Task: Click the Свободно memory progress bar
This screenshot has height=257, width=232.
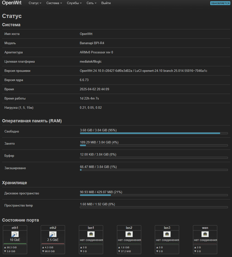Action: pyautogui.click(x=154, y=133)
